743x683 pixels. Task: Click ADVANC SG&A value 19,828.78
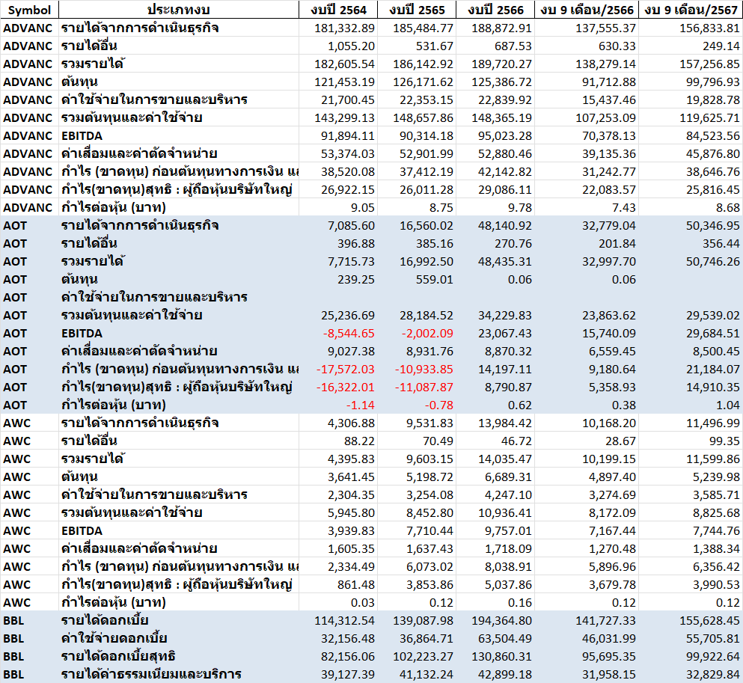click(712, 100)
